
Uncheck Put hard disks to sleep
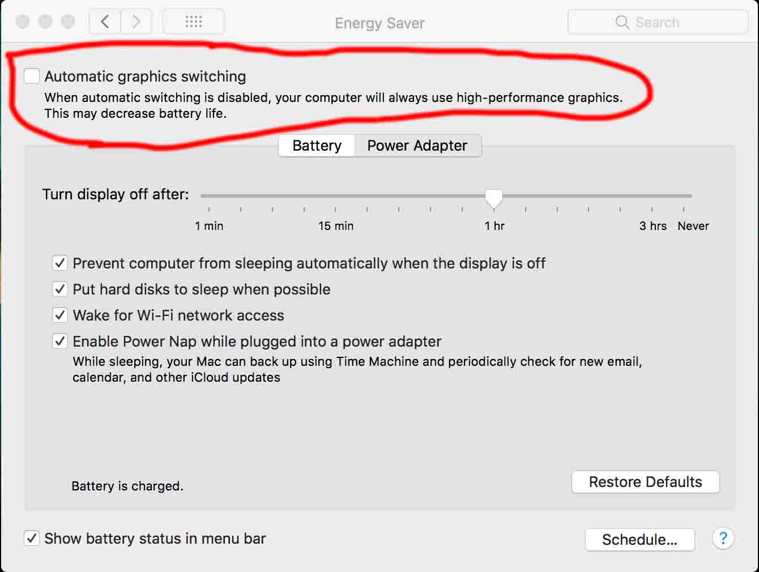[59, 289]
